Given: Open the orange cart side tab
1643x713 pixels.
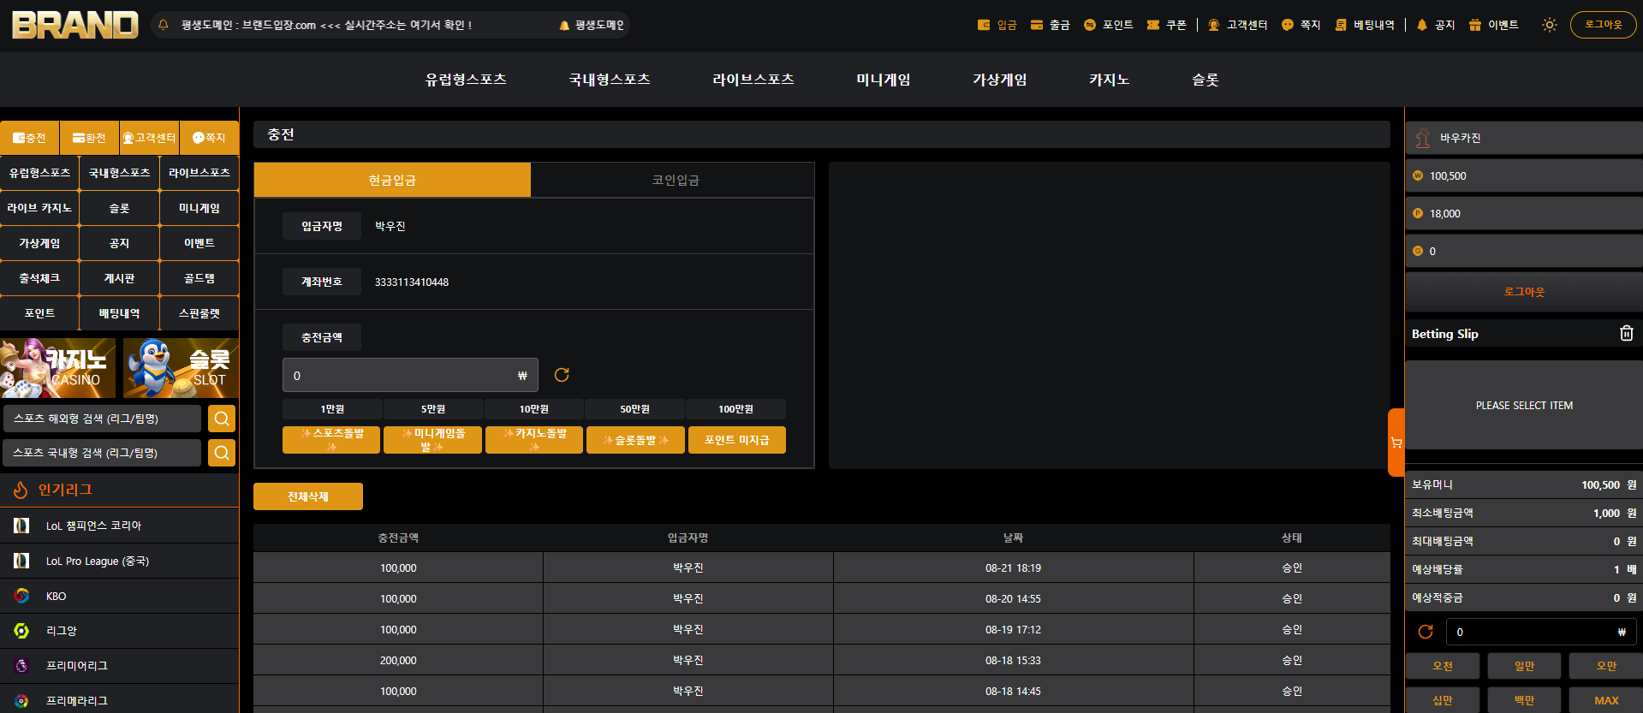Looking at the screenshot, I should [x=1396, y=443].
